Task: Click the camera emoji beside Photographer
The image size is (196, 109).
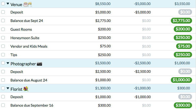Action: point(39,64)
